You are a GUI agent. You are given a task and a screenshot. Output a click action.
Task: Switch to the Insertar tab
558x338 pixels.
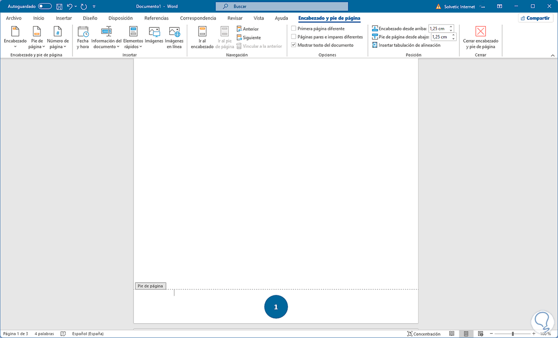(64, 18)
